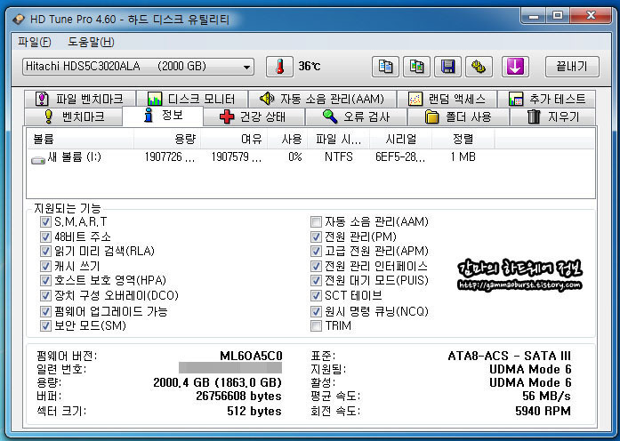Screen dimensions: 620x441
Task: Select the 정보 tab
Action: click(163, 116)
